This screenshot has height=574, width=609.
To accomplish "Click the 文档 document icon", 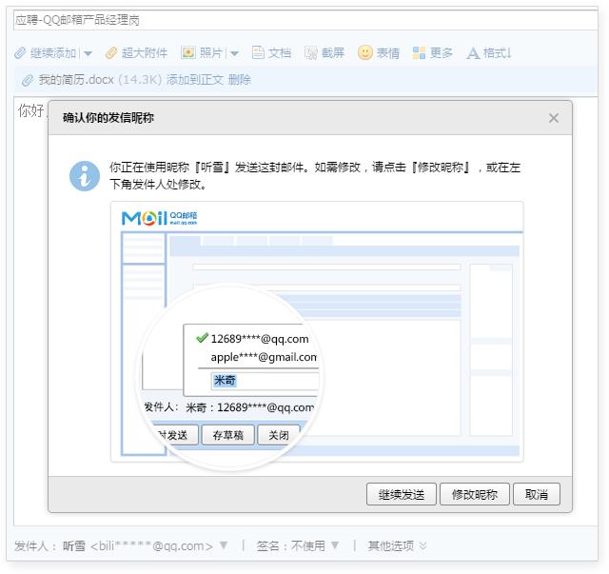I will coord(258,52).
